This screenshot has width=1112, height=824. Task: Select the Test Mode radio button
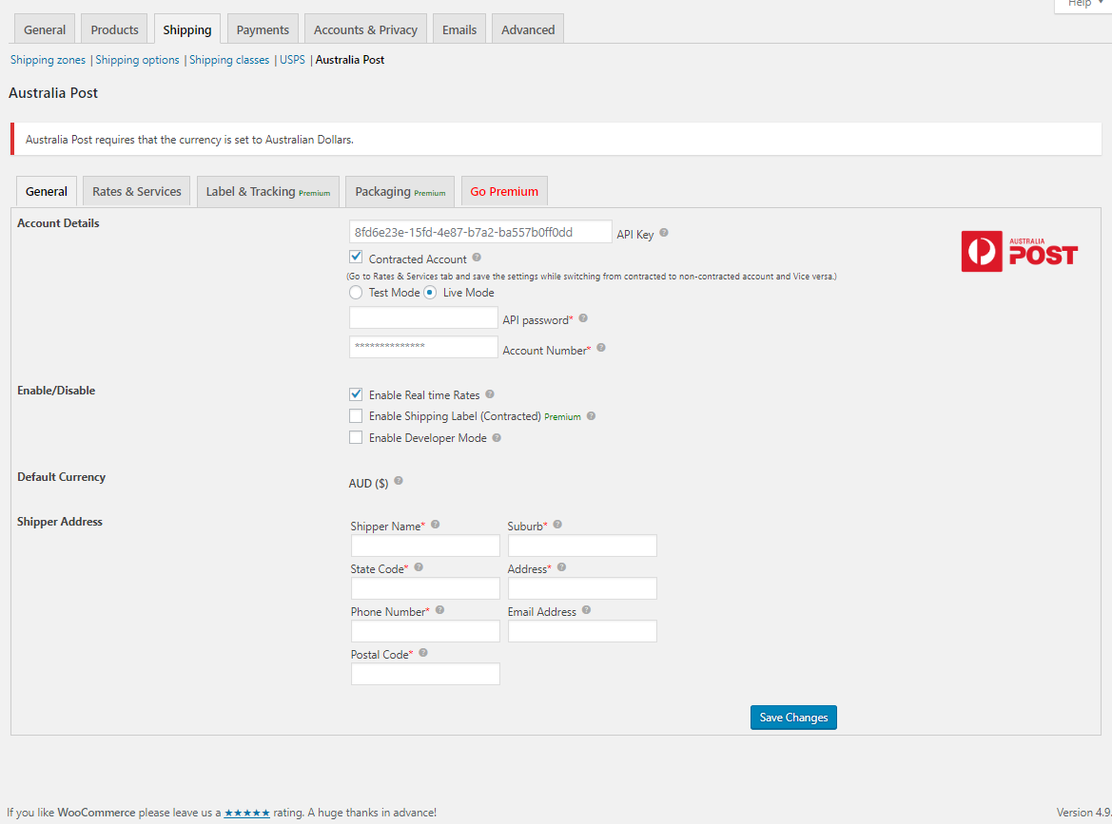[356, 292]
